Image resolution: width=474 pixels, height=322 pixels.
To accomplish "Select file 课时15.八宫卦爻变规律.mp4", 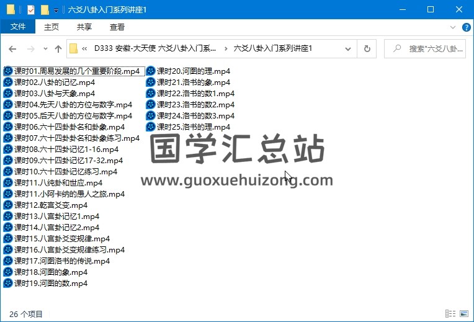I will pyautogui.click(x=56, y=239).
